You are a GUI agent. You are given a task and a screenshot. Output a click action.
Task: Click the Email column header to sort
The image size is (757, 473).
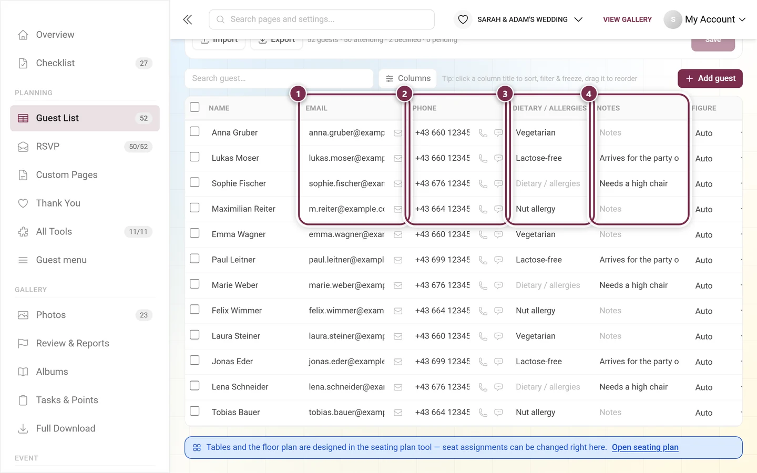(316, 108)
